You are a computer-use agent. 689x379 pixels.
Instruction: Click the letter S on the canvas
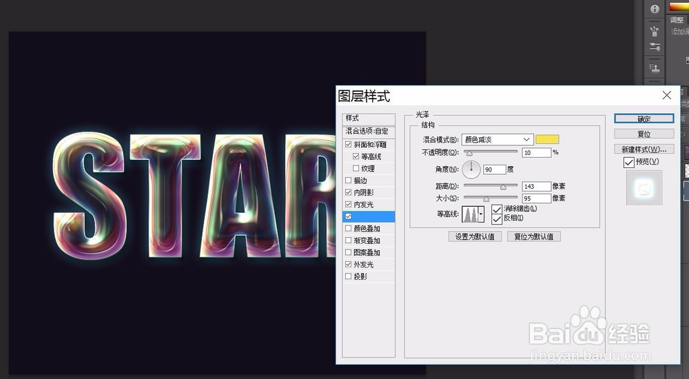point(90,196)
